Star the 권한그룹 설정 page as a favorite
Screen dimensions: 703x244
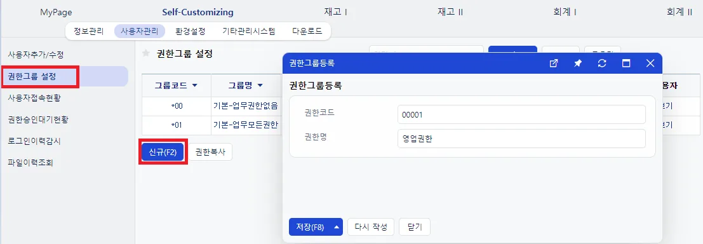(145, 53)
